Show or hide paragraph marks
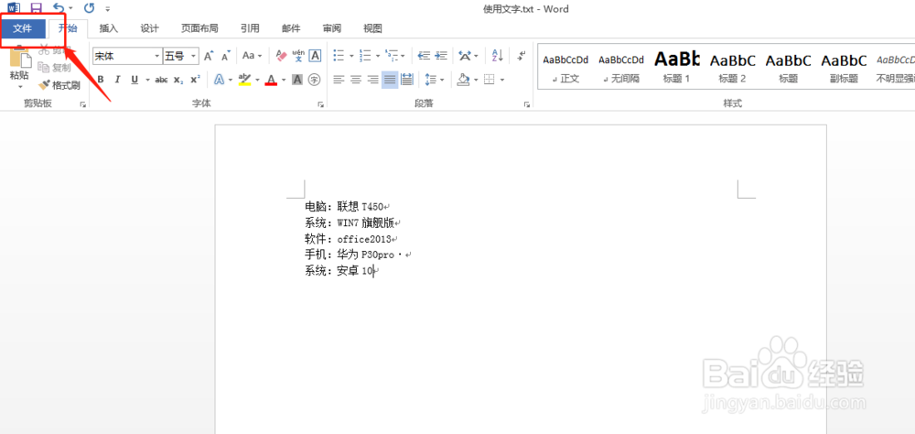915x434 pixels. click(x=522, y=56)
